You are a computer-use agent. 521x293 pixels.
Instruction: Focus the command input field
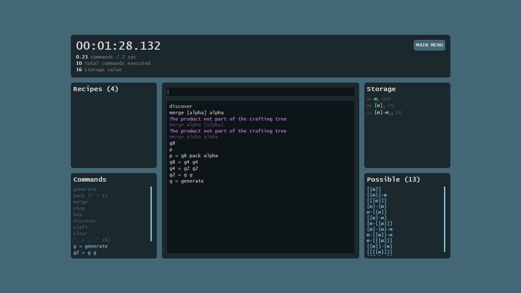click(260, 92)
